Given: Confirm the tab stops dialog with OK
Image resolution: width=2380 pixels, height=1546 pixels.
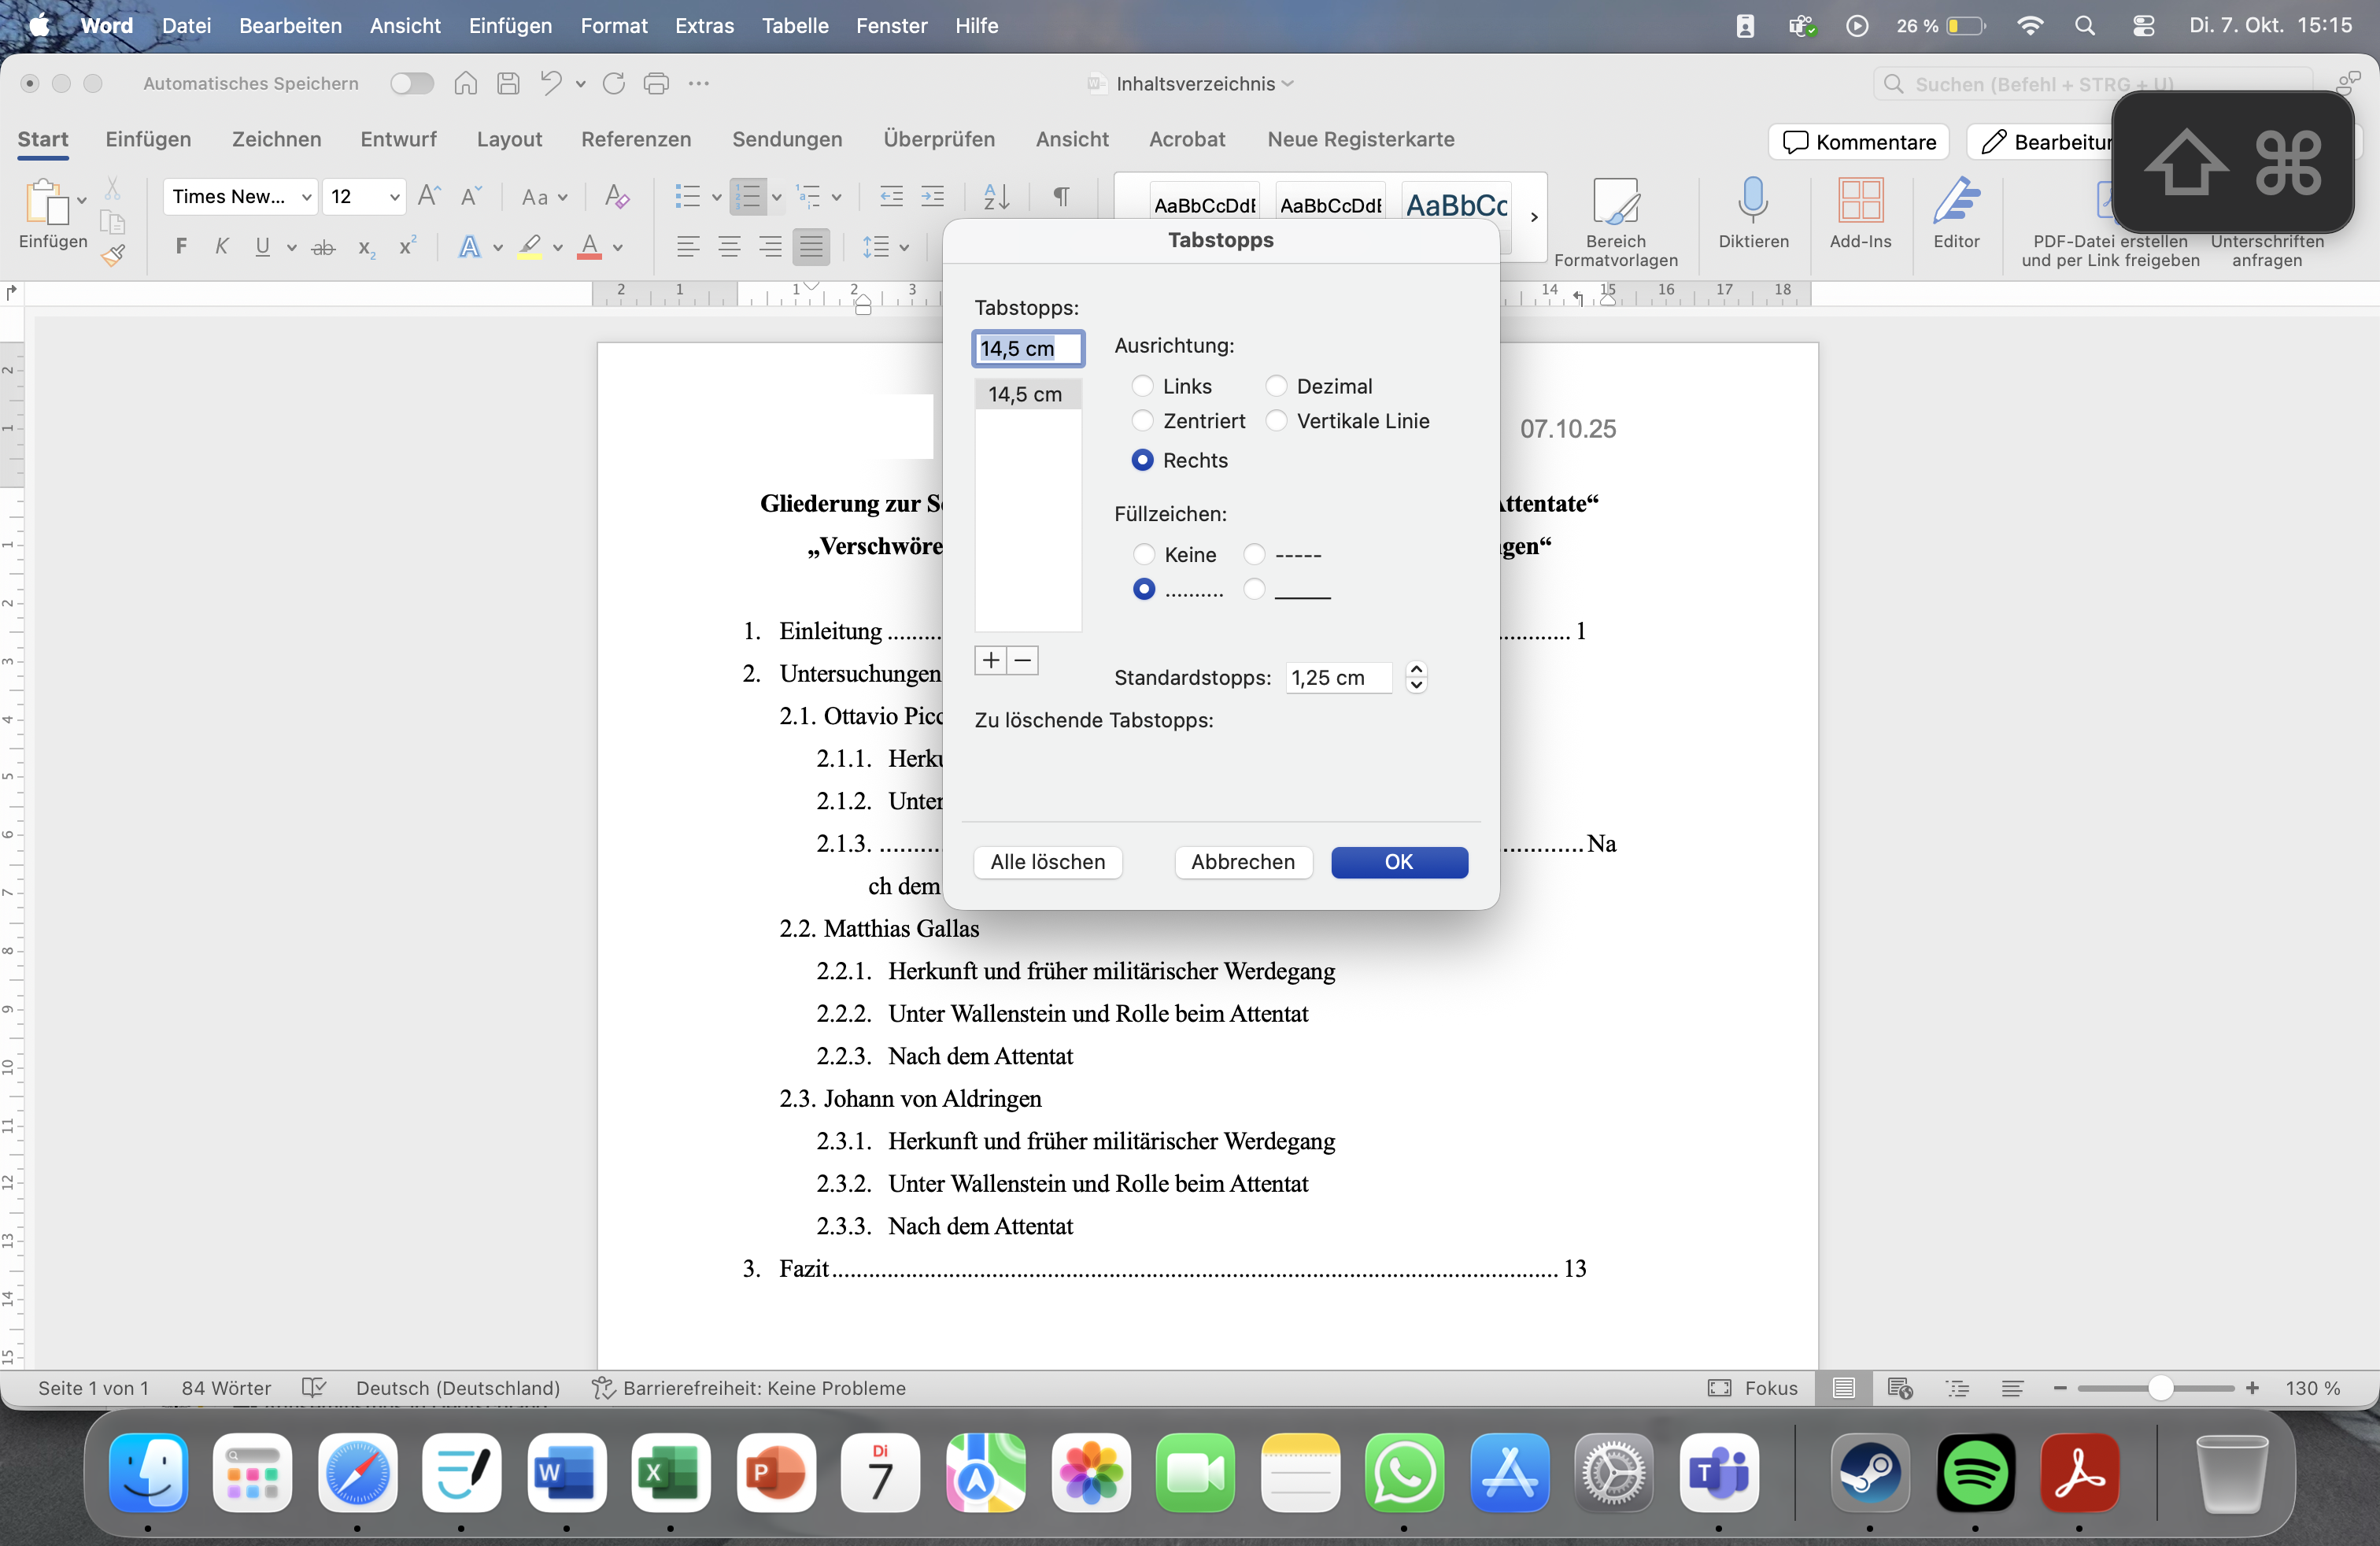Looking at the screenshot, I should 1399,861.
